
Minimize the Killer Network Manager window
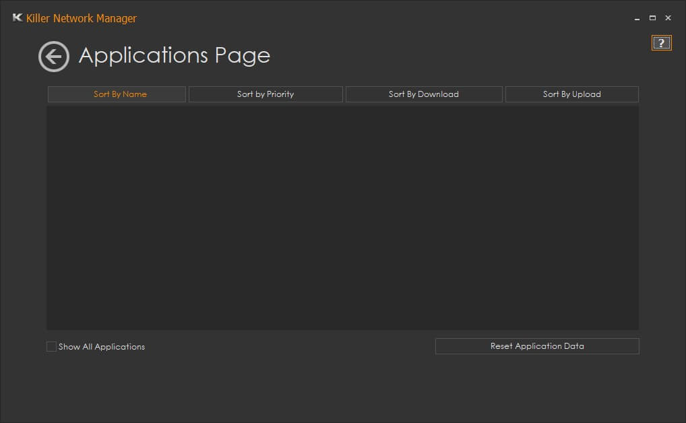click(x=637, y=19)
